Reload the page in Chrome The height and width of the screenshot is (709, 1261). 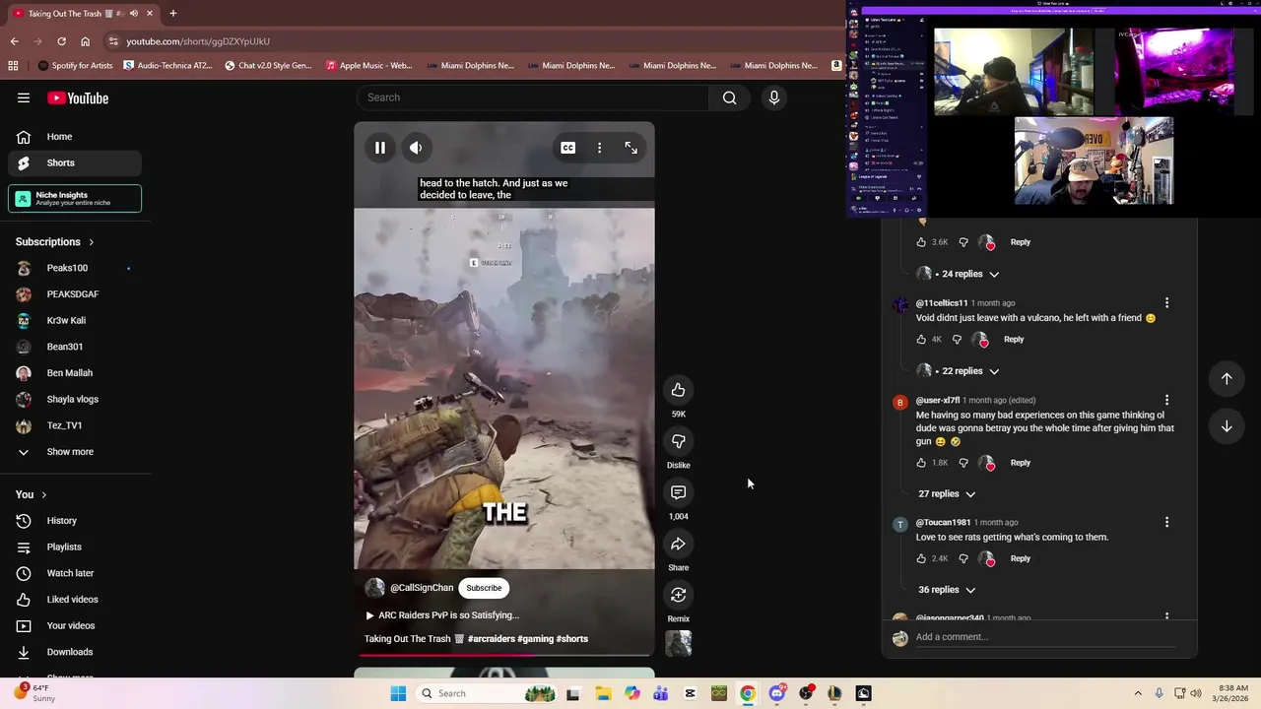[61, 41]
